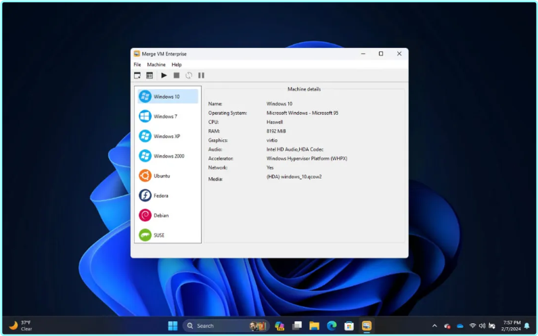The height and width of the screenshot is (336, 538).
Task: Open the Machine menu
Action: [156, 65]
